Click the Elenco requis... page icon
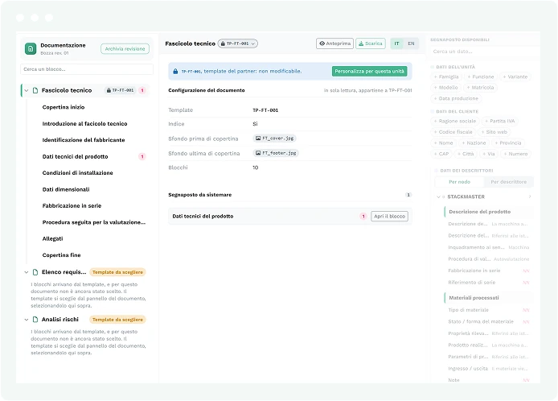This screenshot has width=558, height=401. [x=35, y=272]
